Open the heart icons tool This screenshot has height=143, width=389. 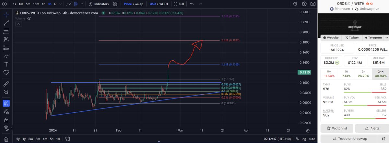click(6, 72)
